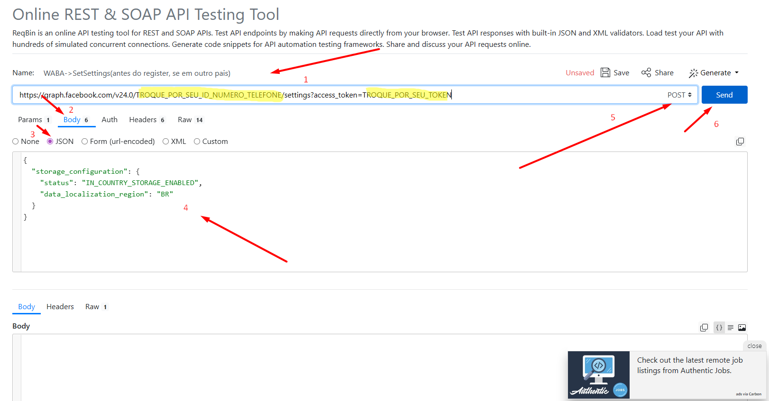This screenshot has height=401, width=769.
Task: Click the Share network icon
Action: tap(646, 72)
